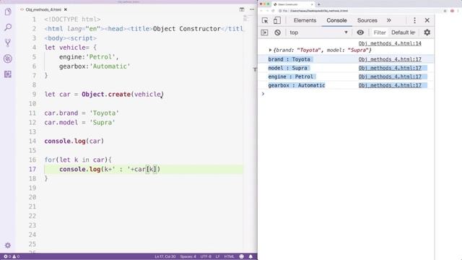Click the console Filter input field

(380, 32)
